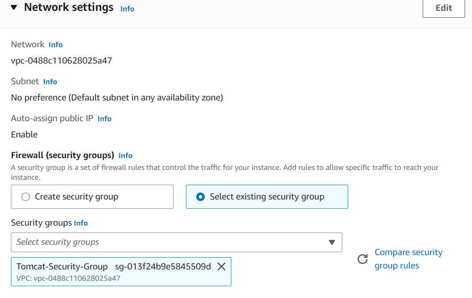Viewport: 472px width, 298px height.
Task: Select Create security group radio option
Action: point(92,197)
